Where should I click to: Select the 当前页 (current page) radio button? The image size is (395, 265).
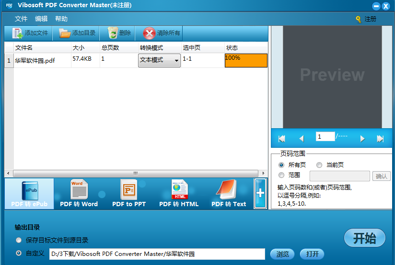coord(319,165)
